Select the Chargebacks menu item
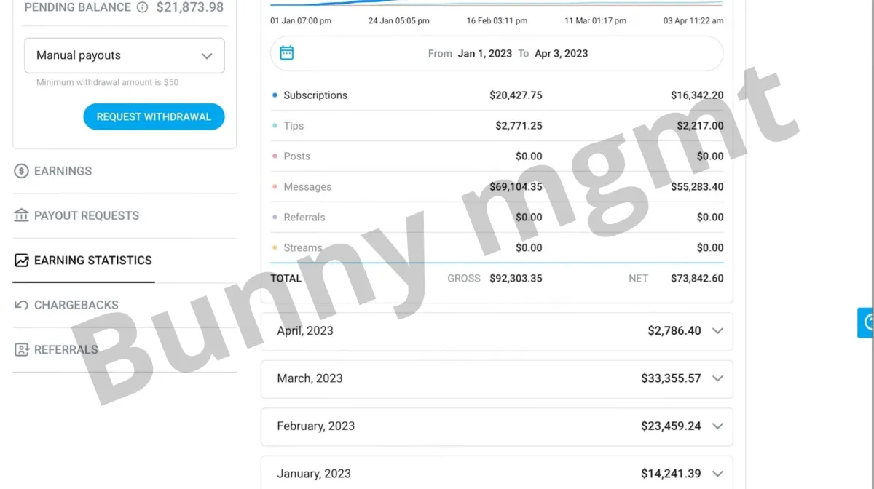This screenshot has height=489, width=874. point(76,305)
